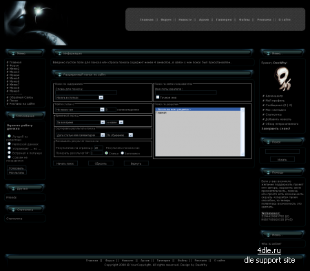Click arrow icon on Помощь panel header
Image resolution: width=310 pixels, height=271 pixels.
[x=268, y=172]
